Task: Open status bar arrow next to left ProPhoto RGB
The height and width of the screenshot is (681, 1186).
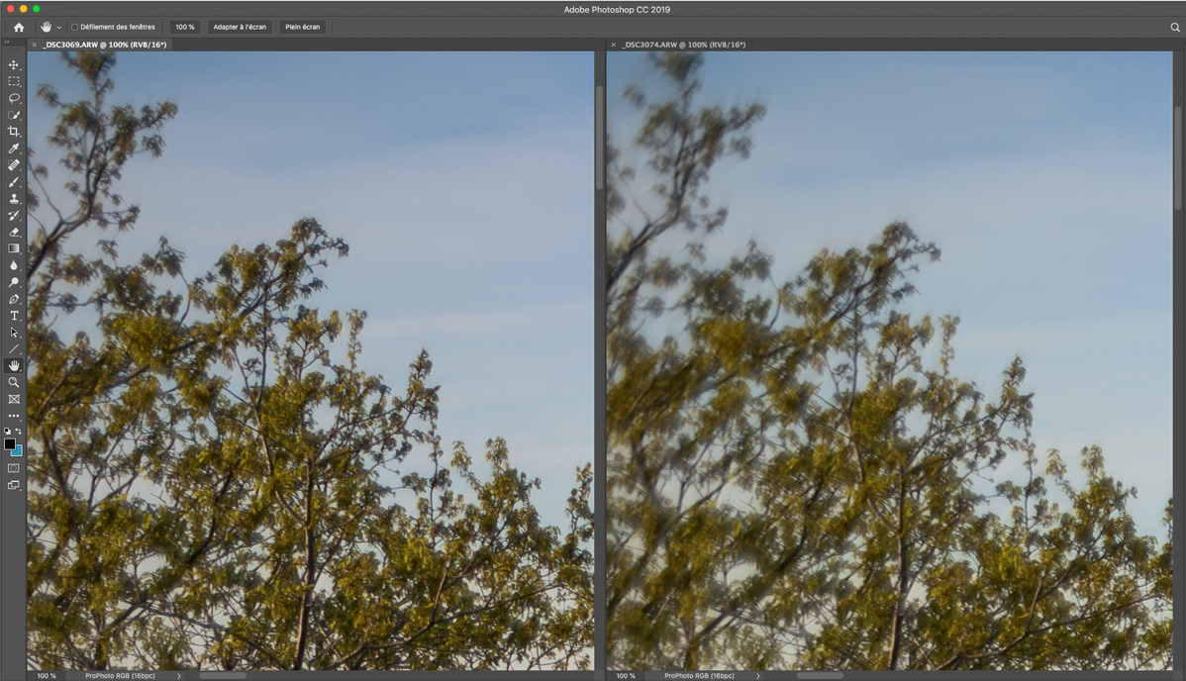Action: (x=178, y=676)
